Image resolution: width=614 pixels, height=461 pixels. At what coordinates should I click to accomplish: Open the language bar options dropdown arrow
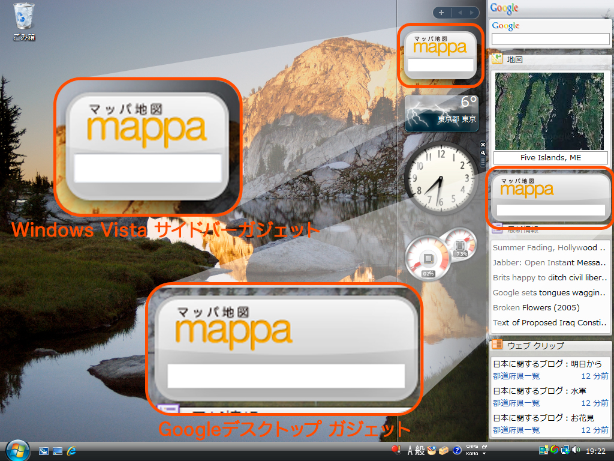point(484,454)
